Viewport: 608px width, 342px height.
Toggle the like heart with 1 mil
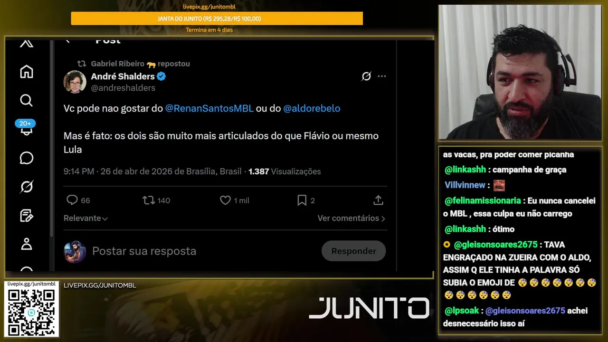point(234,200)
